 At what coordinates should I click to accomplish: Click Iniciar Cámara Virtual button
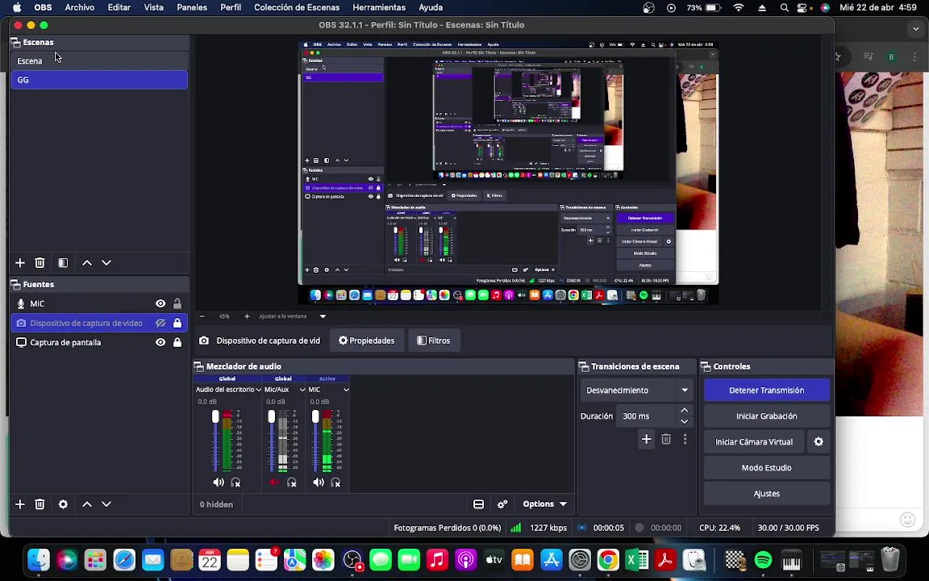coord(754,441)
